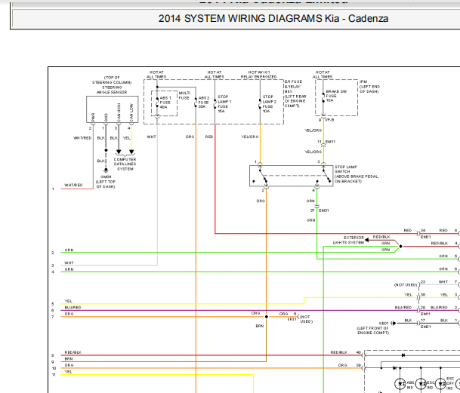This screenshot has width=460, height=393.
Task: Select the 'STEERING ANGLE SENSOR' label
Action: 112,90
